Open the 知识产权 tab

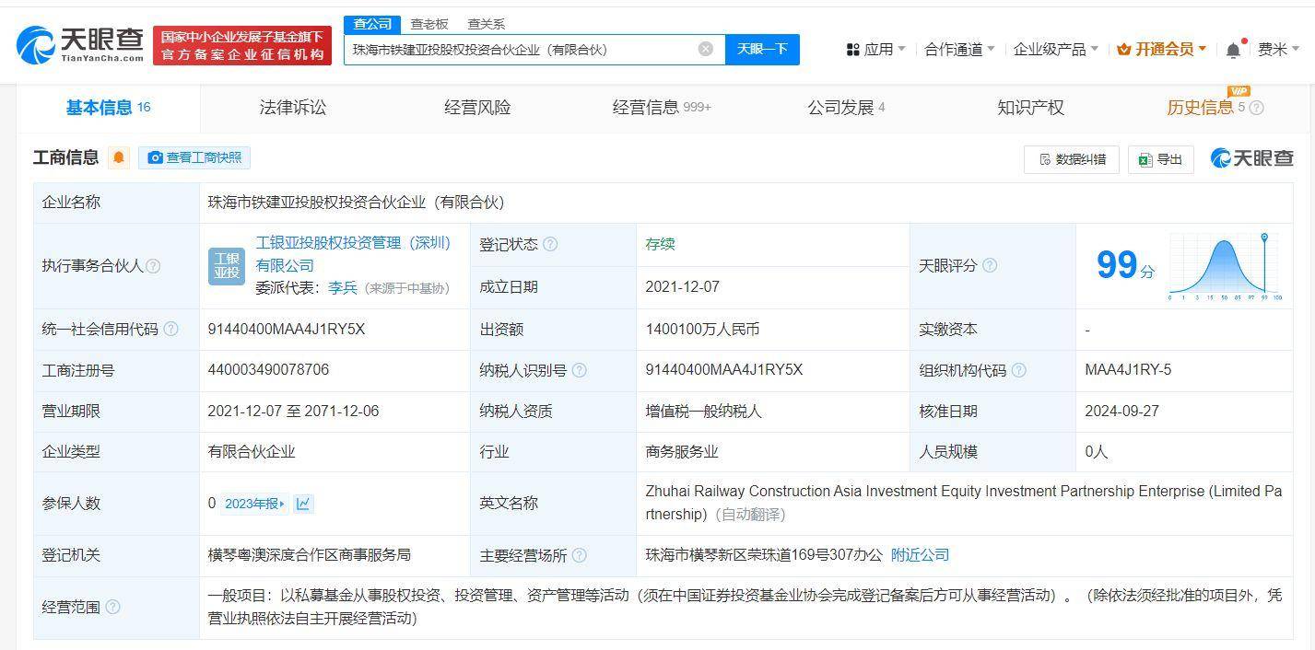click(x=1030, y=108)
